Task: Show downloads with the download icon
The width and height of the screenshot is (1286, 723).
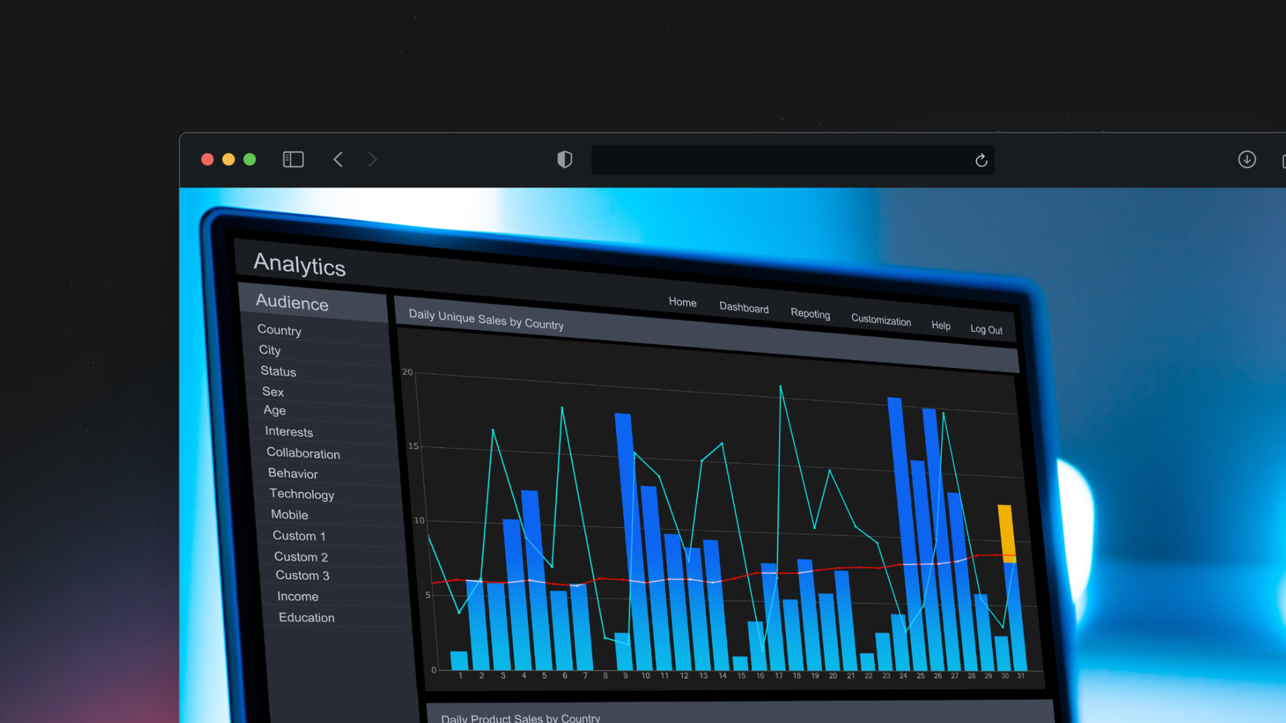Action: point(1246,159)
